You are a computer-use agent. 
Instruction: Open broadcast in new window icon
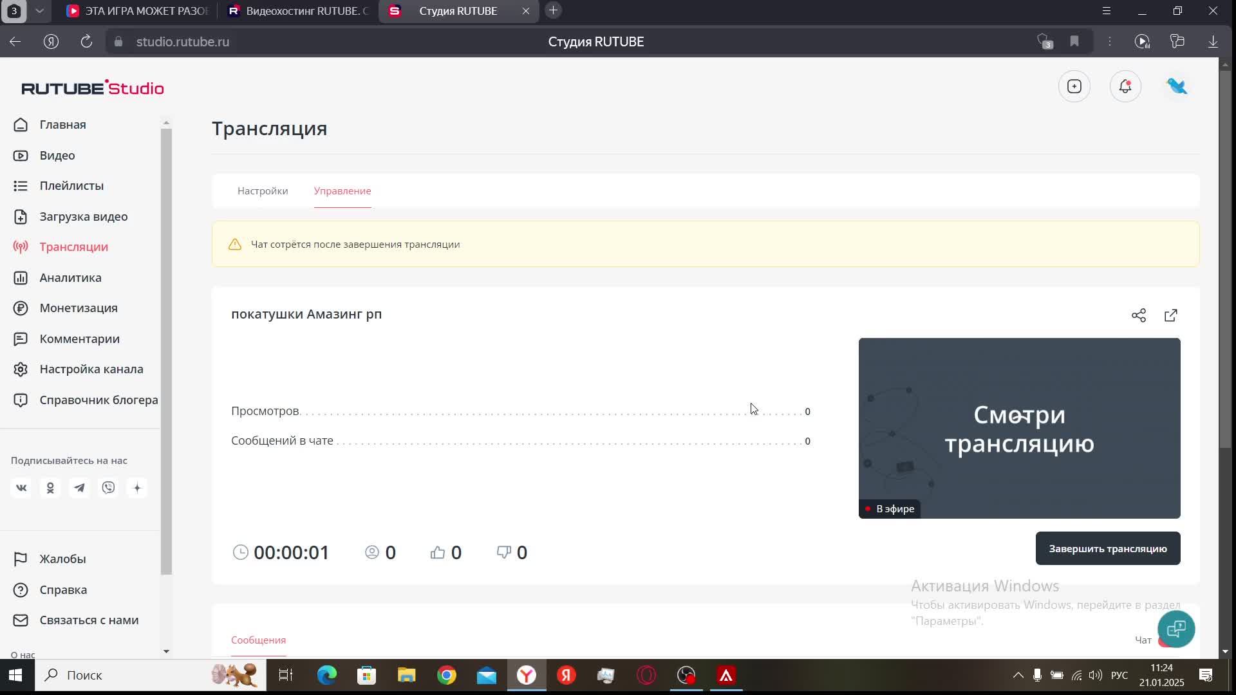pos(1170,315)
